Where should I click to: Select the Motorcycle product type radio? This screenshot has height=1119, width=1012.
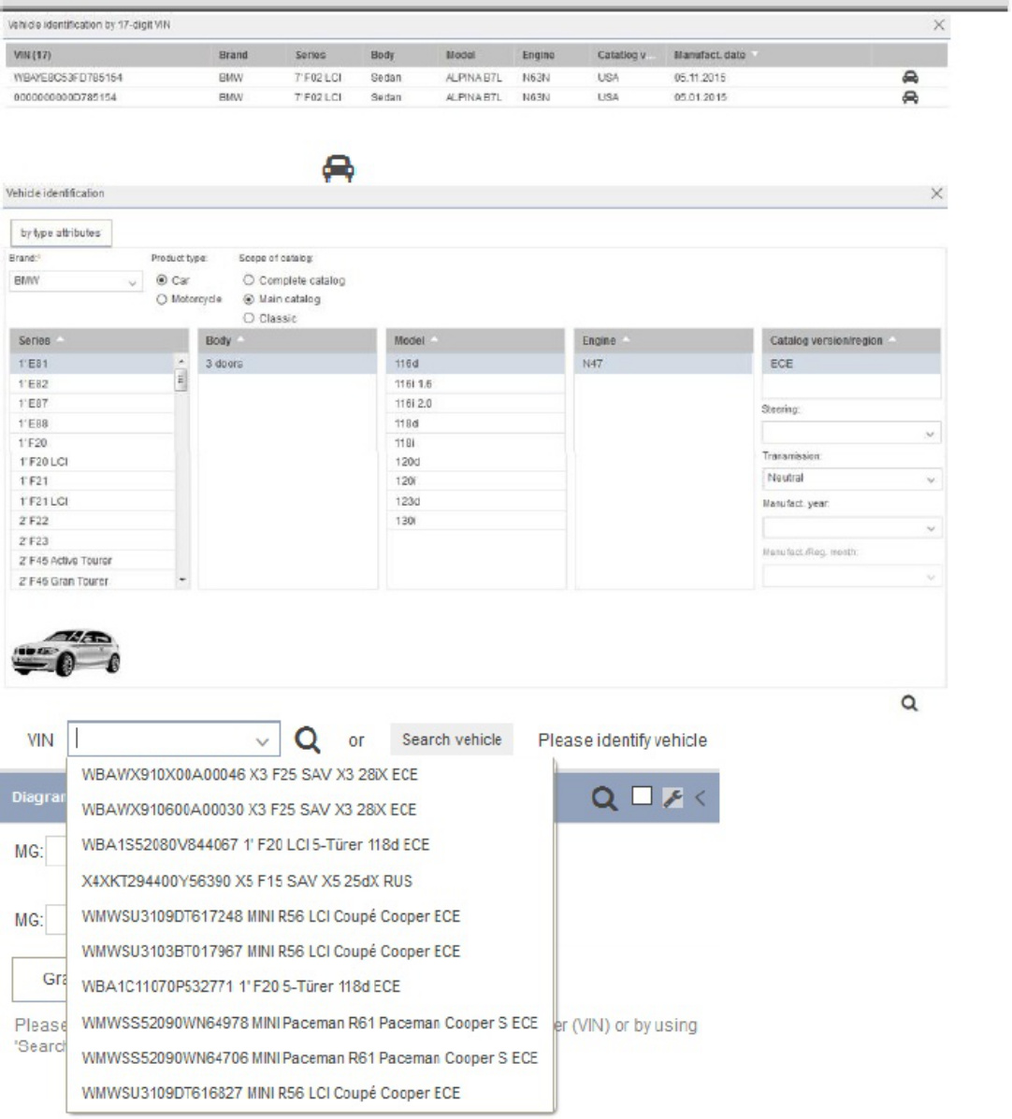162,299
